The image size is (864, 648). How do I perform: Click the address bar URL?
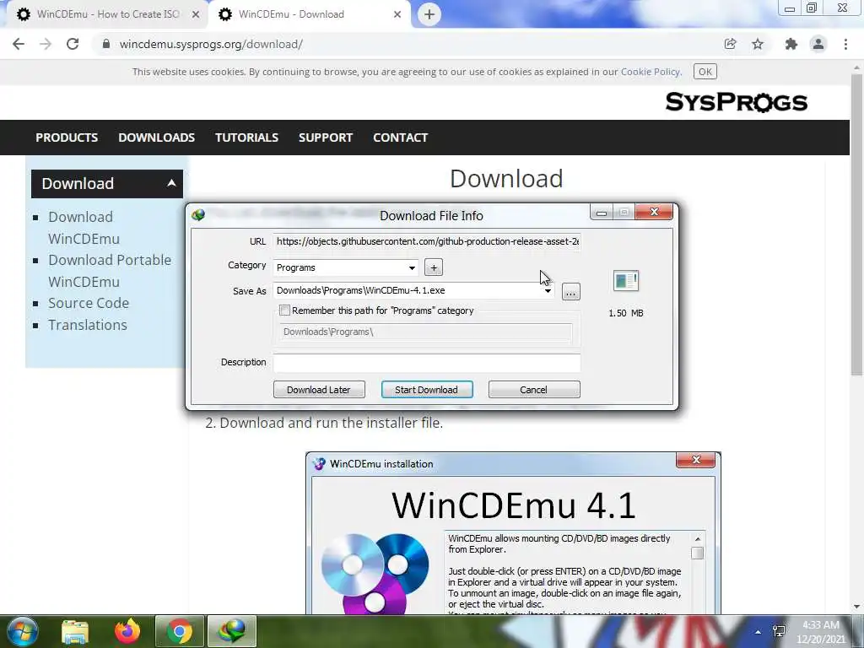211,44
